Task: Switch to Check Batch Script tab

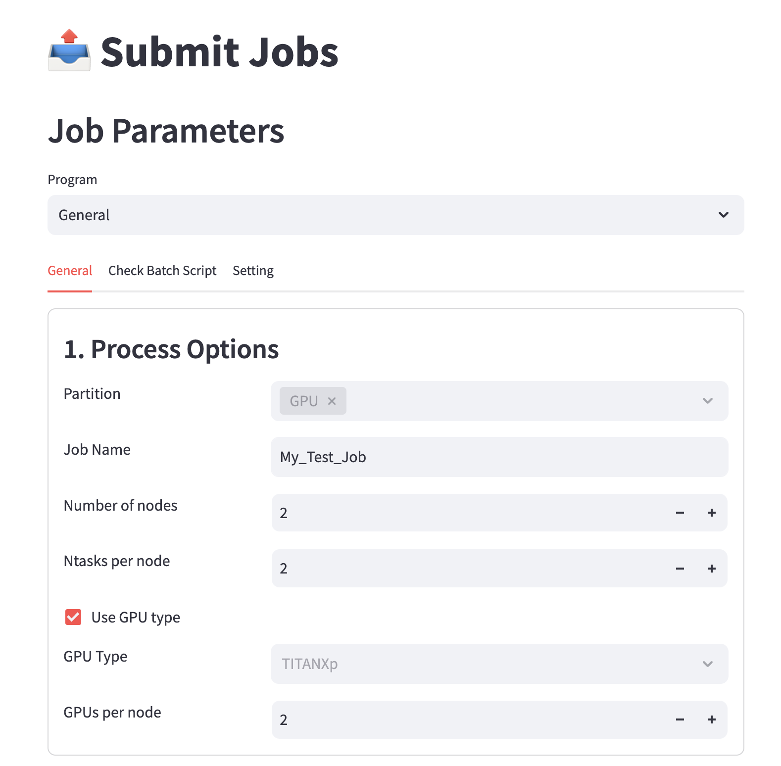Action: click(162, 271)
